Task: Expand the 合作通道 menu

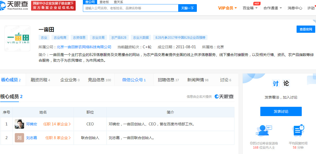Action: click(x=273, y=8)
